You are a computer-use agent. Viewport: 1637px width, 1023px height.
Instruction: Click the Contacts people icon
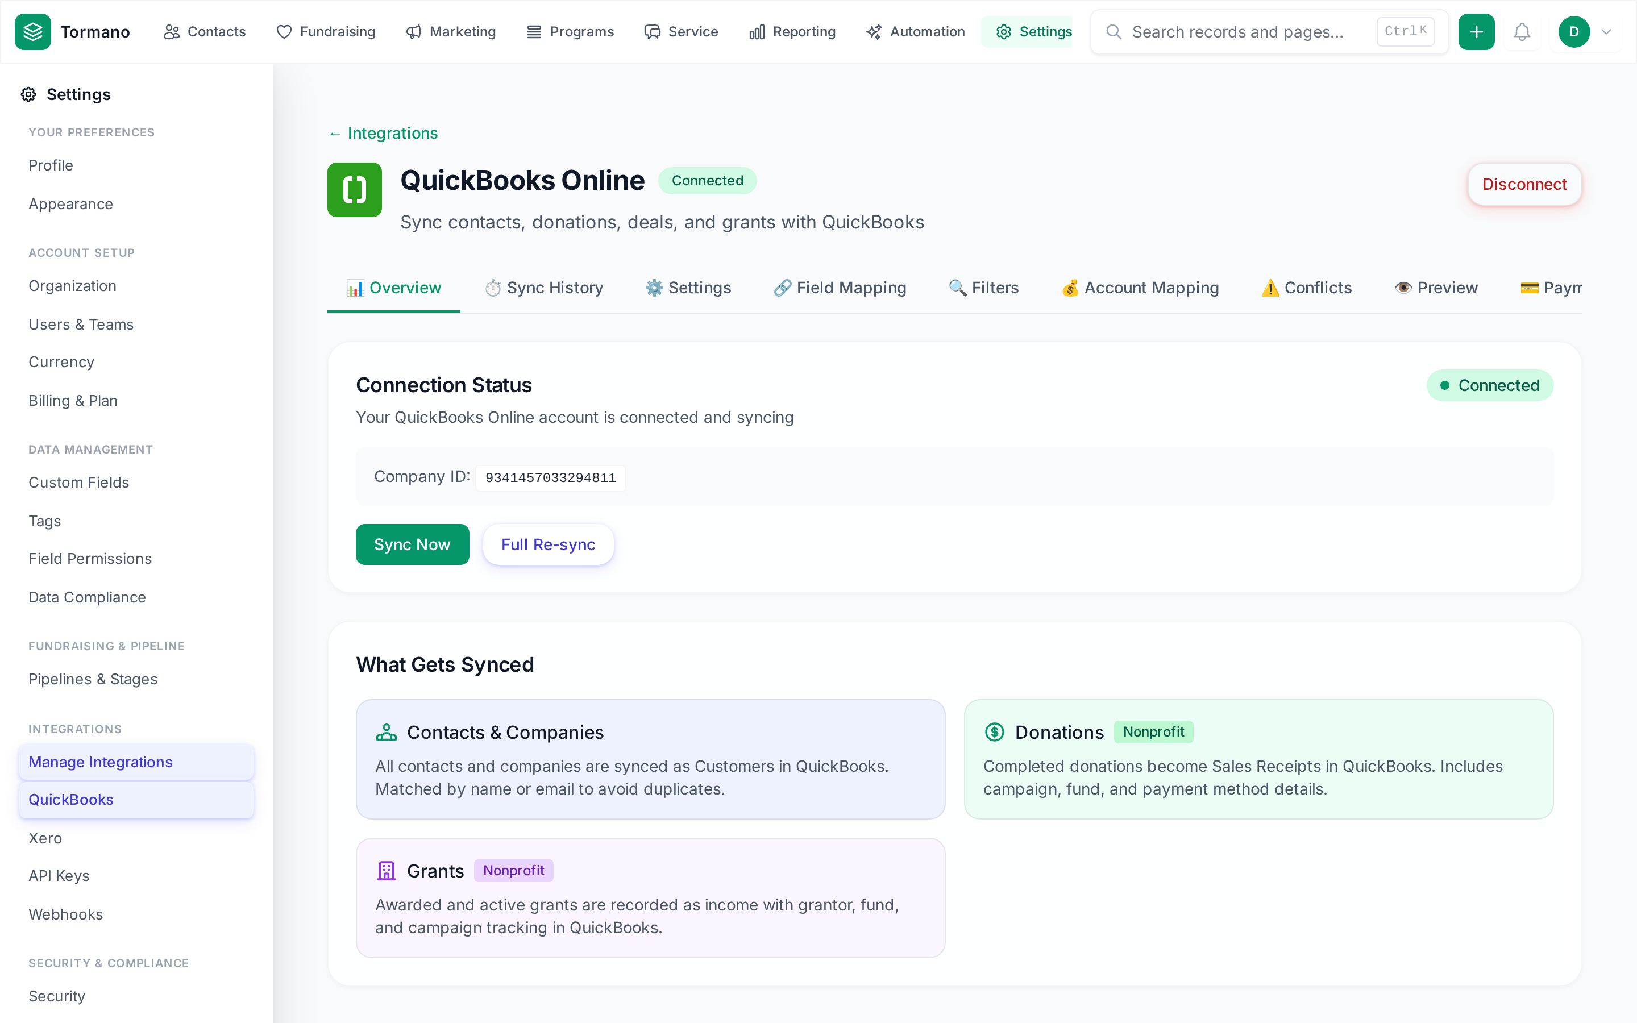172,32
